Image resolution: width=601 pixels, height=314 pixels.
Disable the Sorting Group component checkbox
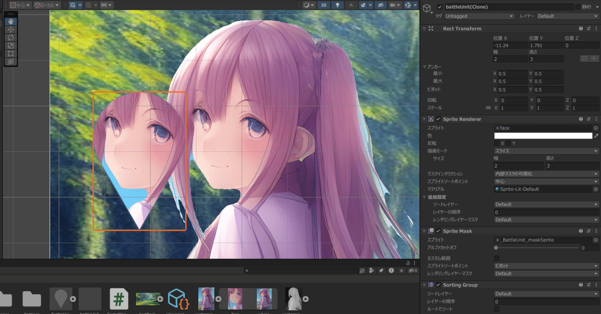[x=438, y=284]
